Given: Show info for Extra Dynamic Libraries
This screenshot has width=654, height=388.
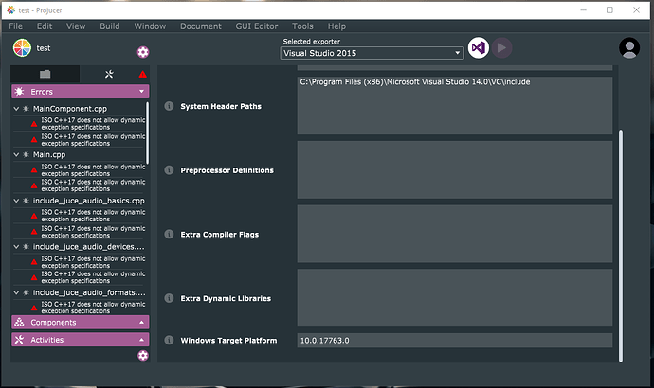Looking at the screenshot, I should coord(169,298).
